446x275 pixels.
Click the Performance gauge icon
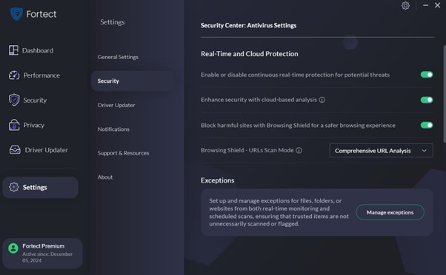(14, 75)
